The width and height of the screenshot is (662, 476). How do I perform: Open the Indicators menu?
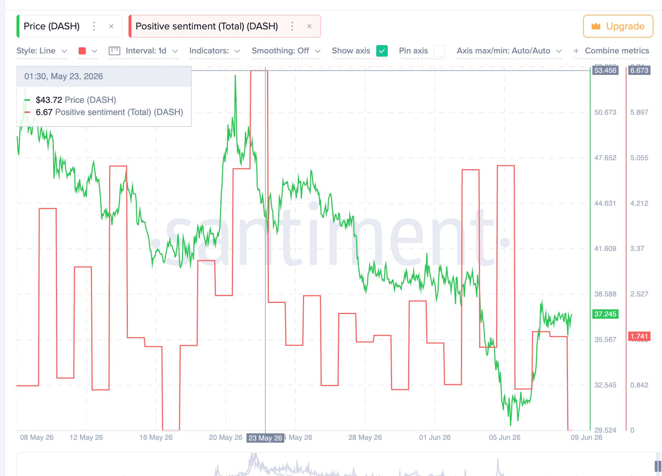215,51
